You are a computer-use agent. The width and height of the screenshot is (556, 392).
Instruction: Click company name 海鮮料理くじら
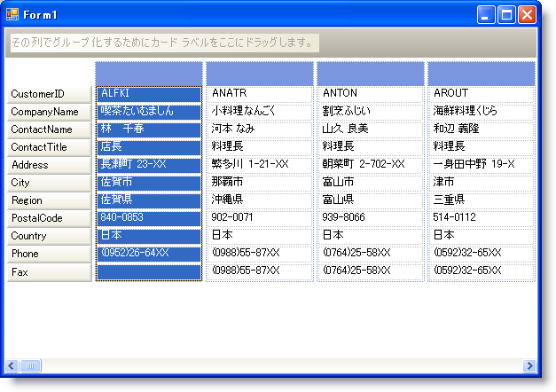[482, 112]
